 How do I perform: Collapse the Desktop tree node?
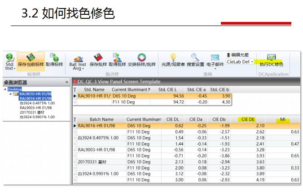tap(5, 89)
